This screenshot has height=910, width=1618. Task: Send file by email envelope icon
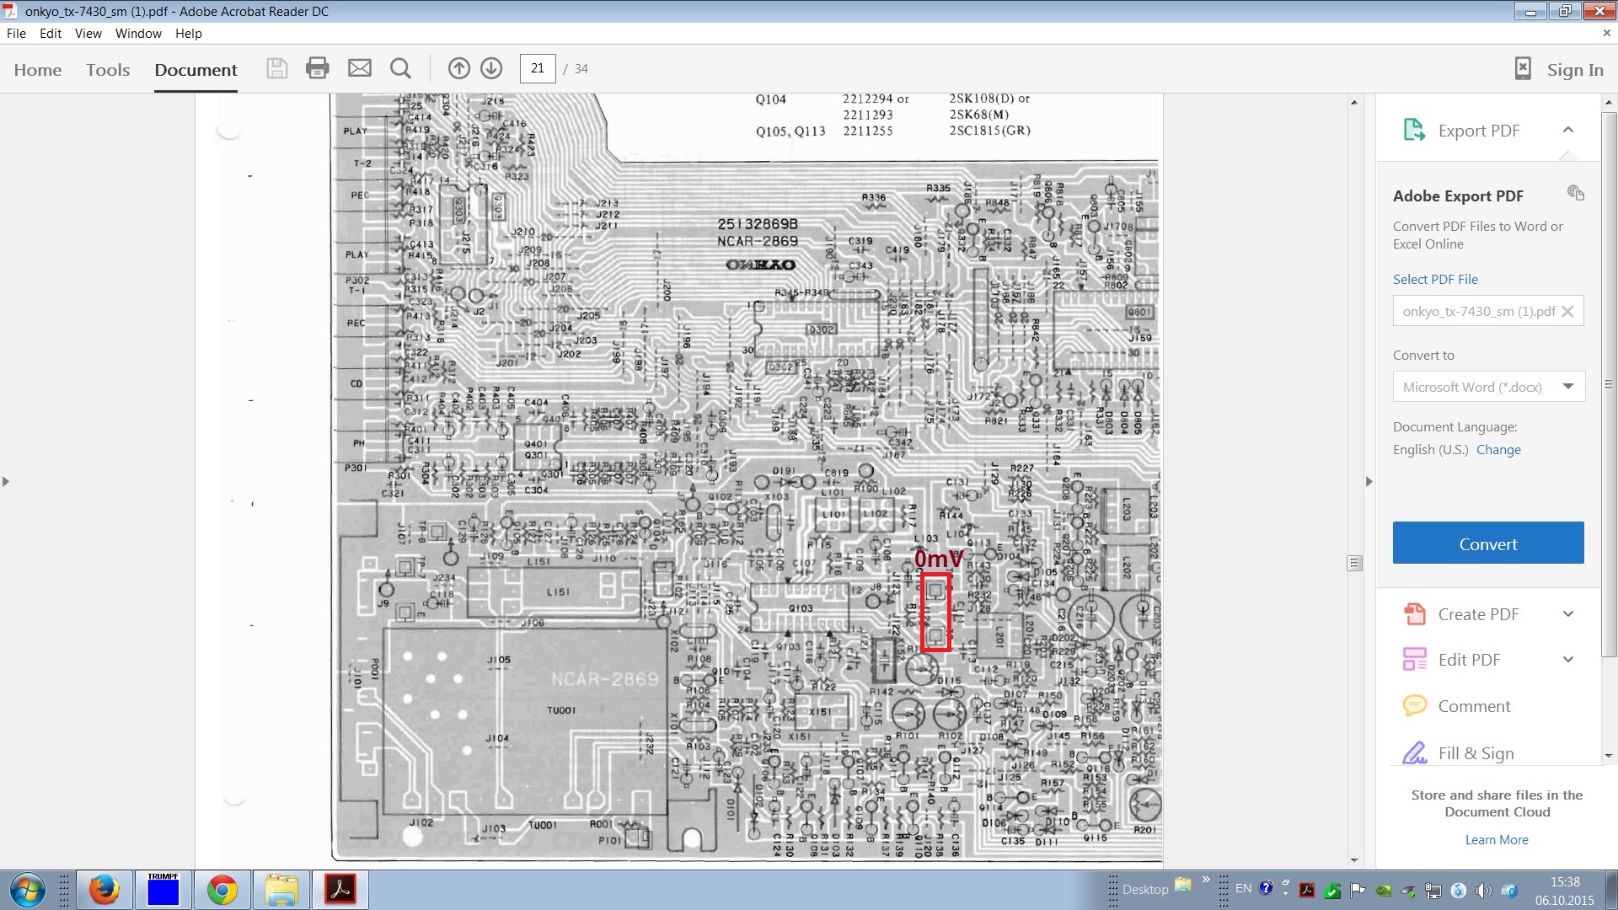click(360, 69)
